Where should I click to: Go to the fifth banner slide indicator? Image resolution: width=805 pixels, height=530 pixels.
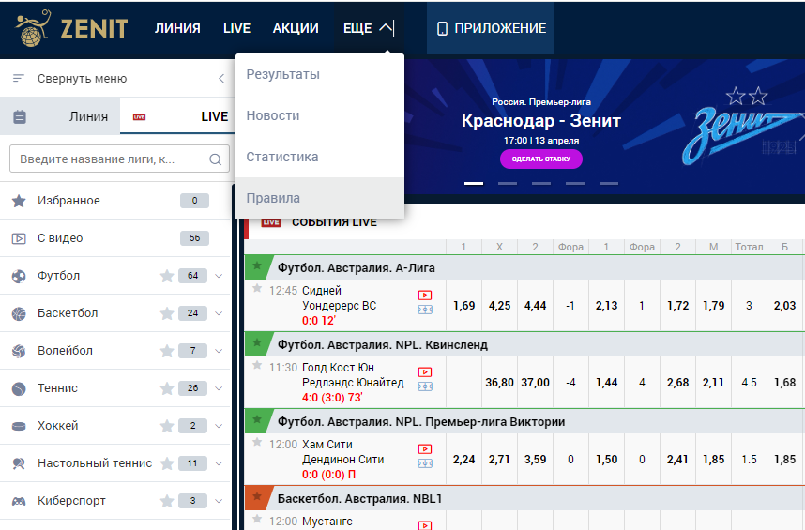tap(609, 183)
